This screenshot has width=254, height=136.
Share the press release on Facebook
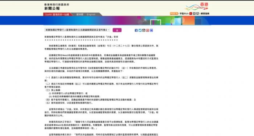[x=136, y=30]
